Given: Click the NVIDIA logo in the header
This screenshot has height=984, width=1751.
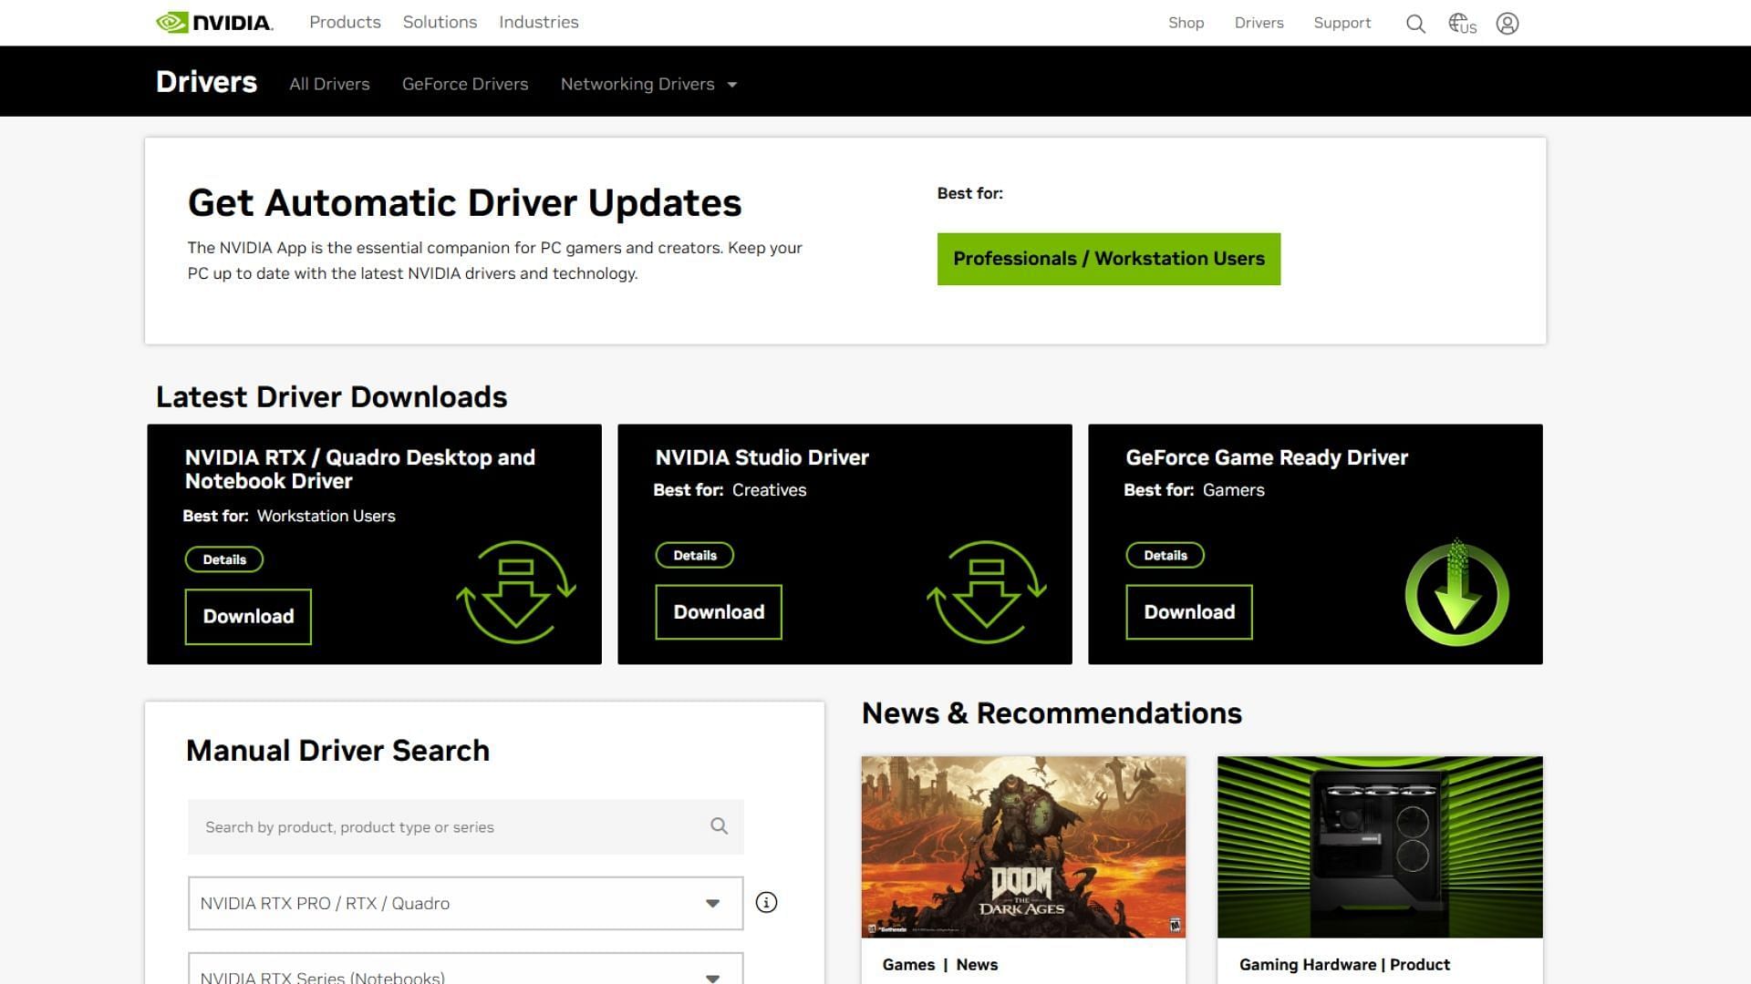Looking at the screenshot, I should coord(214,22).
